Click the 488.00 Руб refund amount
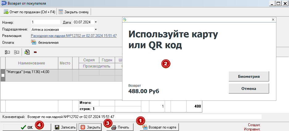The image size is (289, 131). pyautogui.click(x=144, y=91)
